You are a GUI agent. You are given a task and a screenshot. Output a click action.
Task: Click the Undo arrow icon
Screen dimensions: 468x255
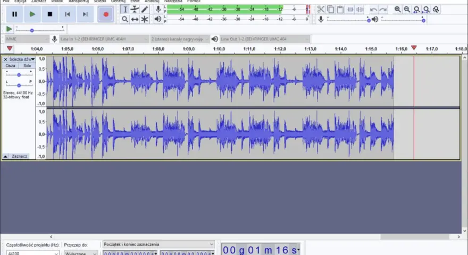point(373,9)
